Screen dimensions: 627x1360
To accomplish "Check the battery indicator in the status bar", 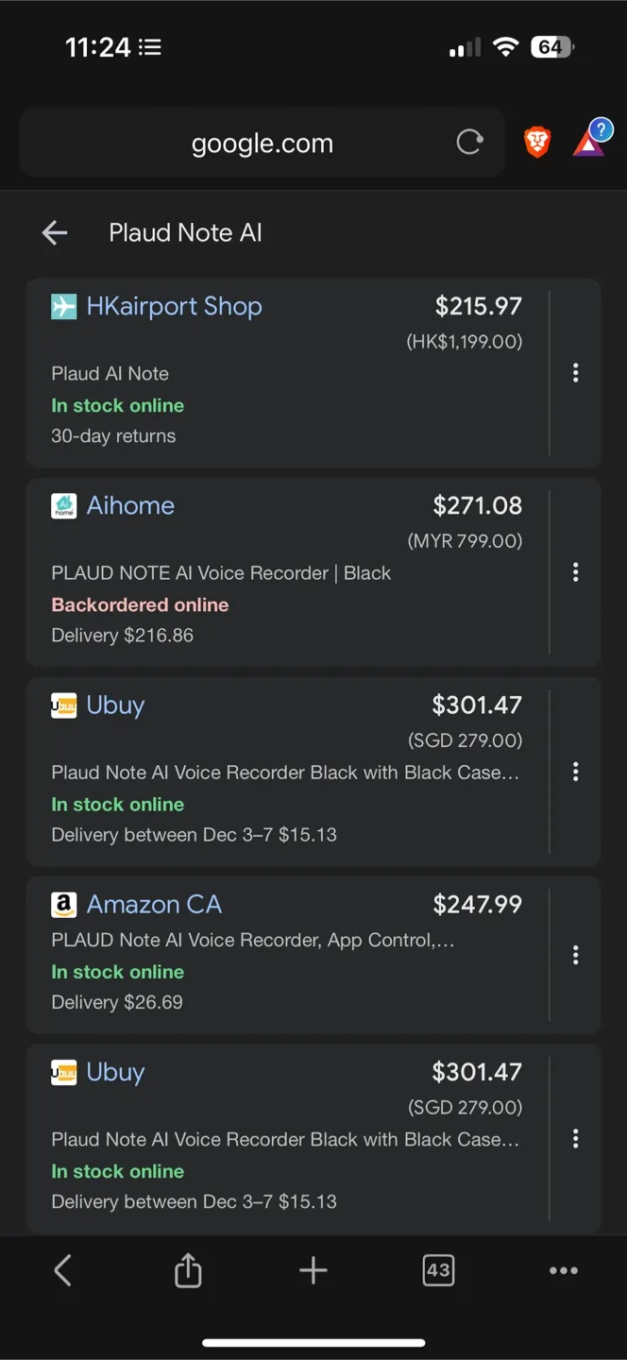I will tap(552, 46).
